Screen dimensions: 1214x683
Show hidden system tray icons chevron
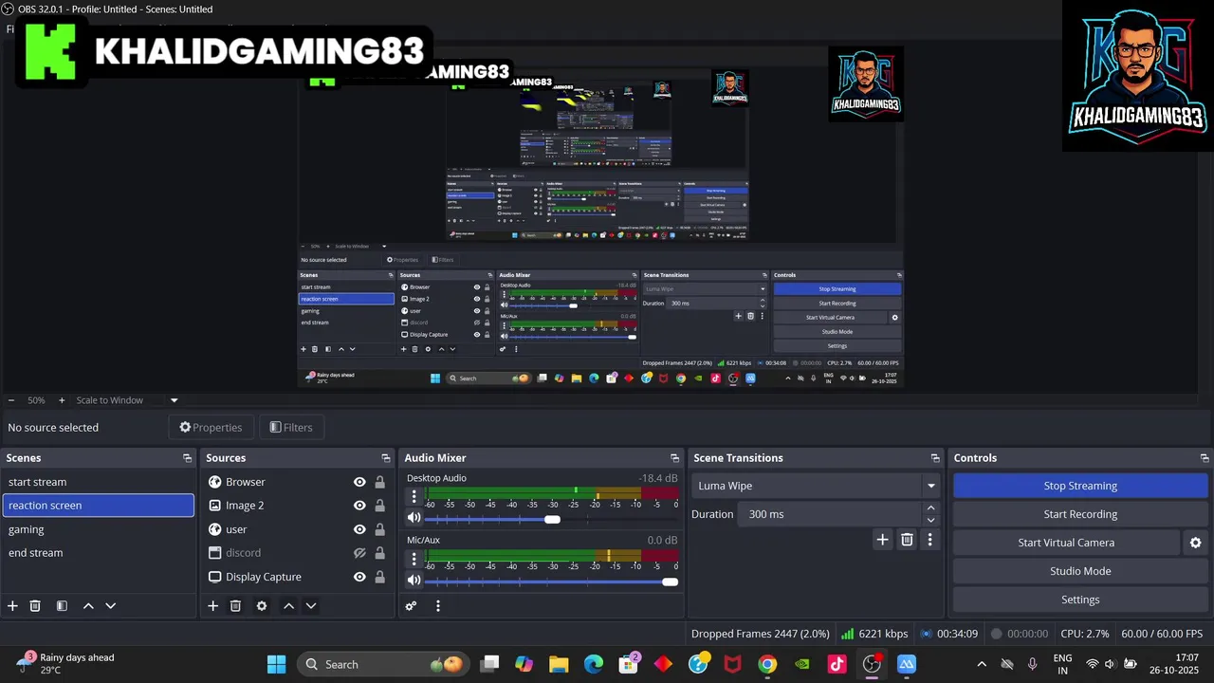pyautogui.click(x=982, y=664)
